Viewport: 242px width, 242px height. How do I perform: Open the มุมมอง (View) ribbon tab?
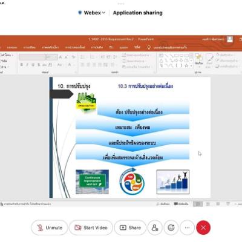123,47
